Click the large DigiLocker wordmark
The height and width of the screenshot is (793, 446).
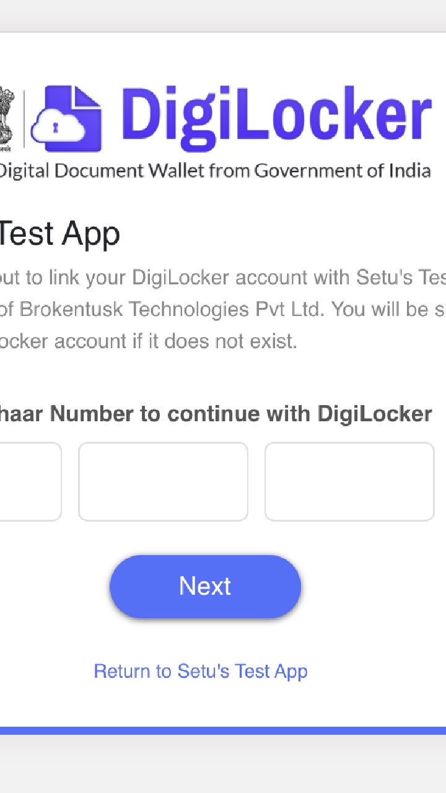(276, 118)
